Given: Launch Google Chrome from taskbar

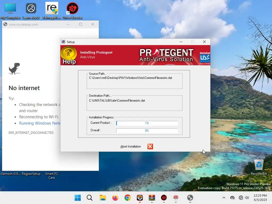Looking at the screenshot, I should [127, 198].
